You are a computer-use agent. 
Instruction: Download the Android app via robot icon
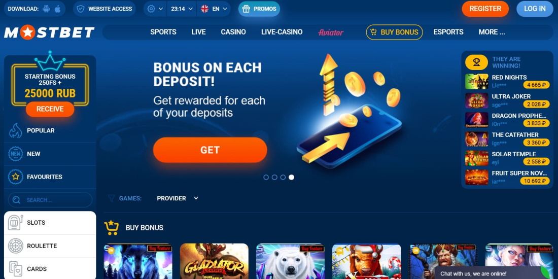tap(46, 9)
